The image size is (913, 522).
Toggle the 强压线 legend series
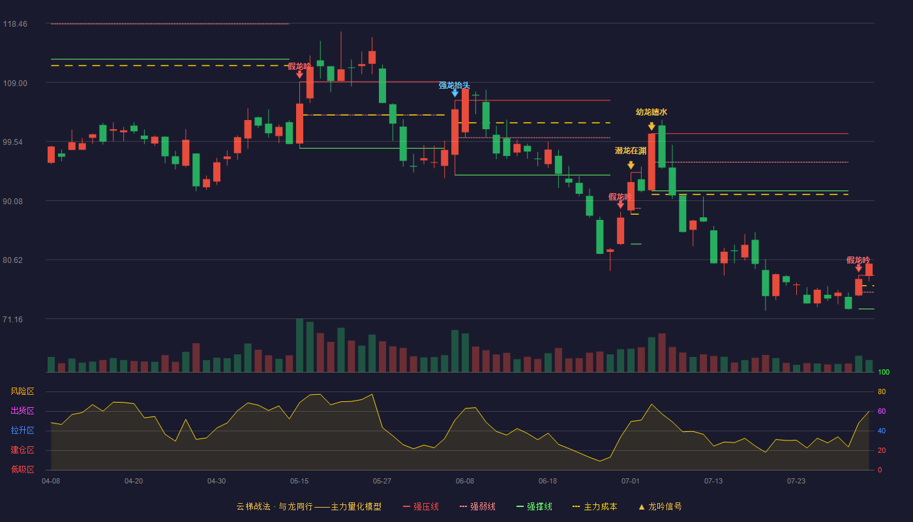[x=421, y=506]
